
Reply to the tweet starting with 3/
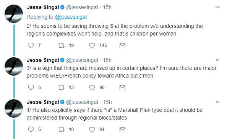31,87
